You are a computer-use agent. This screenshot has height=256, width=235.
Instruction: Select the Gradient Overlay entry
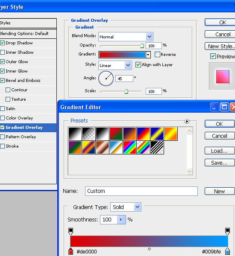point(28,128)
